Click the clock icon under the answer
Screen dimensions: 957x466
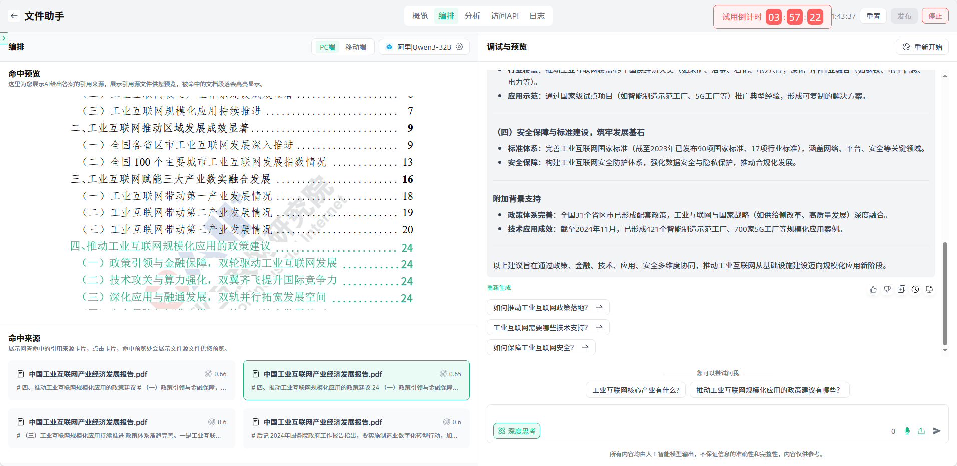click(x=915, y=289)
